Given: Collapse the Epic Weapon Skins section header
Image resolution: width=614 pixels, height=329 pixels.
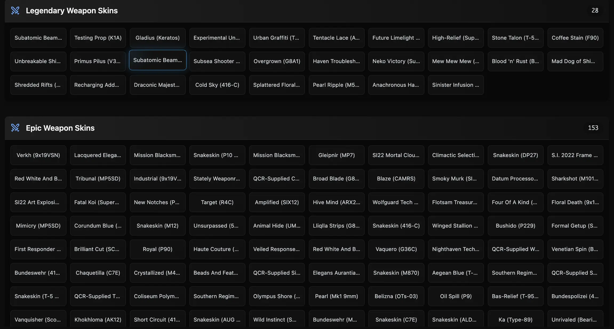Looking at the screenshot, I should click(x=307, y=128).
